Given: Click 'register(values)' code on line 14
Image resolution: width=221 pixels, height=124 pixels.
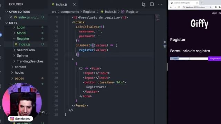Looking at the screenshot, I should point(94,50).
